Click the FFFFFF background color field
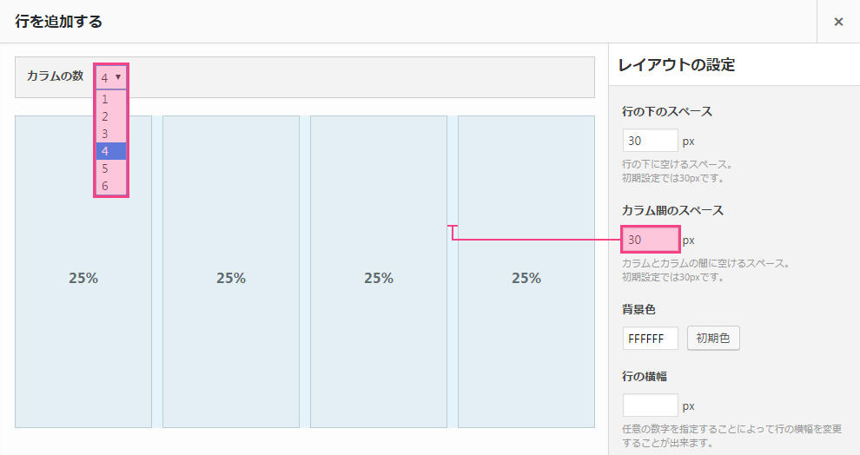Viewport: 860px width, 455px height. [650, 339]
